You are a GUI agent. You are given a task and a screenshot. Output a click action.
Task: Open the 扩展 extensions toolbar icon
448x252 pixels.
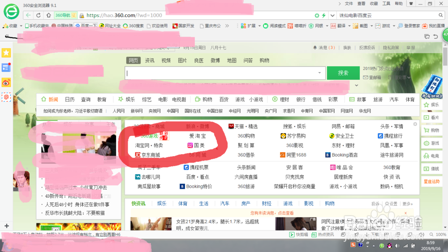[x=248, y=26]
